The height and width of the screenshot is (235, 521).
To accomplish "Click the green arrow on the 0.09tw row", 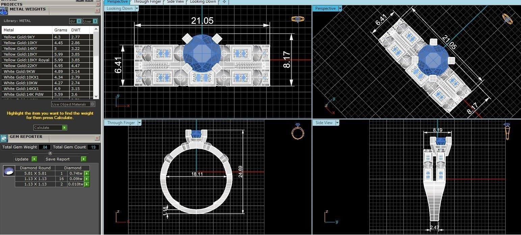I will [87, 179].
